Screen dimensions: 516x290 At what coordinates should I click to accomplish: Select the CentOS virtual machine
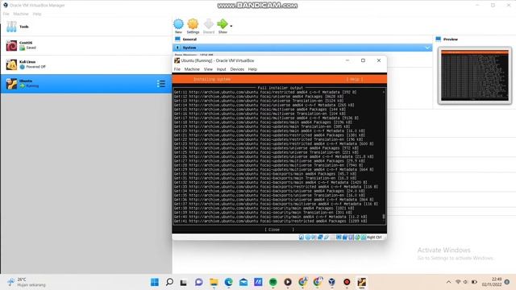click(x=85, y=45)
